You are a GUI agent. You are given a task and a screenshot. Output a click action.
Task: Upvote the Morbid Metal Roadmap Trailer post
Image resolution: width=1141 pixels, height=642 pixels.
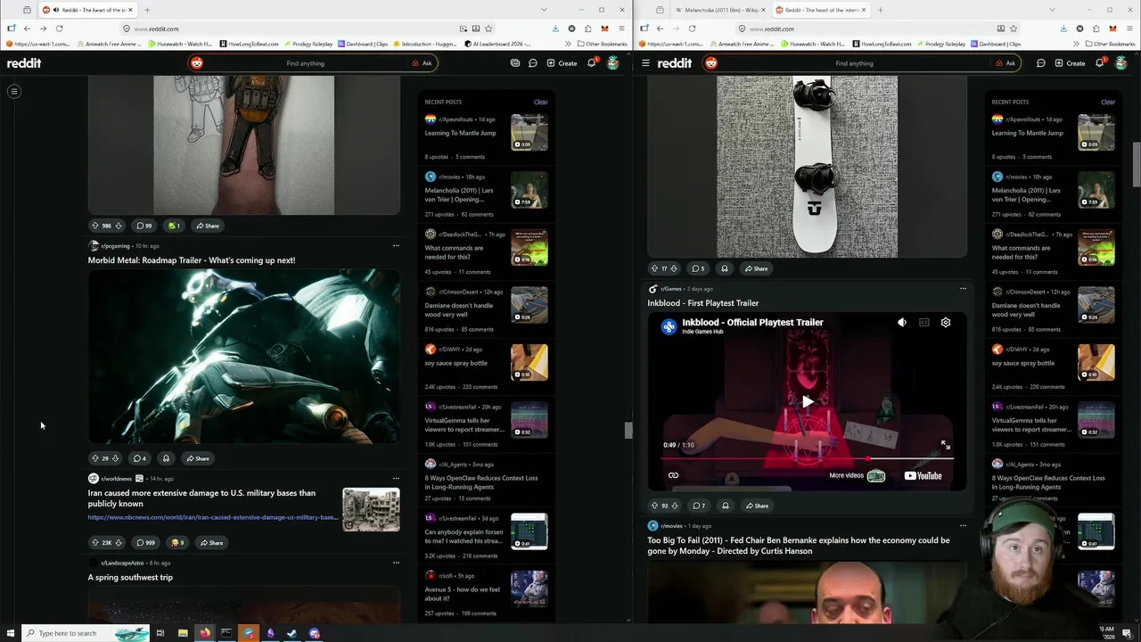95,458
